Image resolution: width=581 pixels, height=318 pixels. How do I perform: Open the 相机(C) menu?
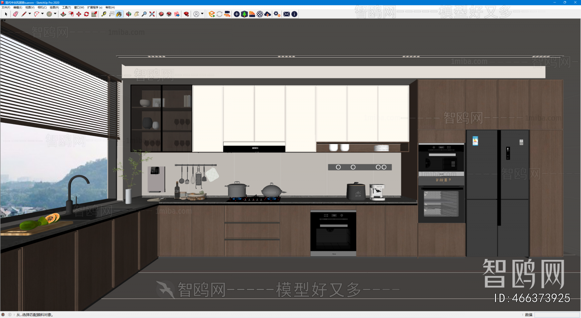tap(42, 7)
